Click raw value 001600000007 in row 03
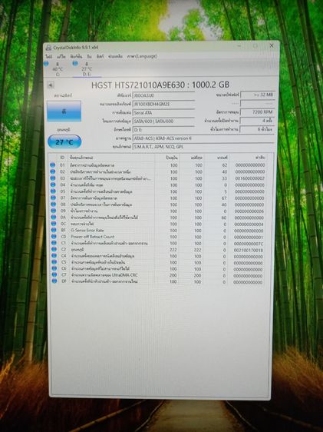 tap(249, 178)
